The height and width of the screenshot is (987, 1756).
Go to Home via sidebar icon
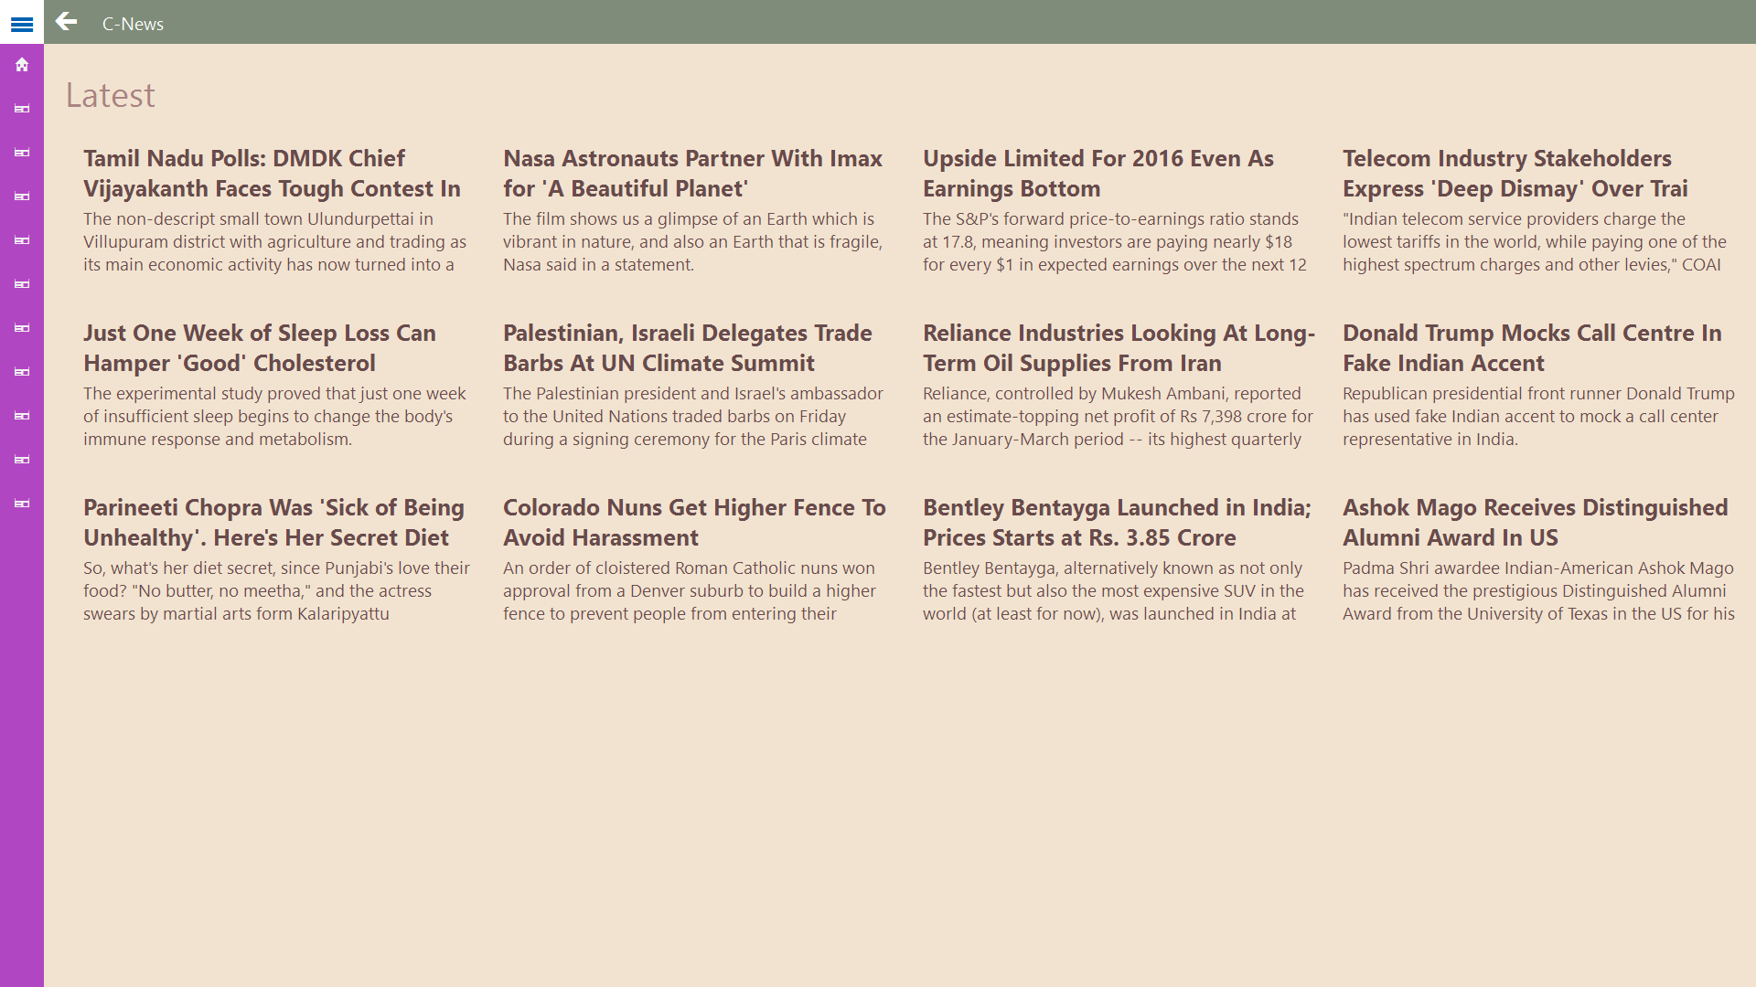pyautogui.click(x=22, y=65)
